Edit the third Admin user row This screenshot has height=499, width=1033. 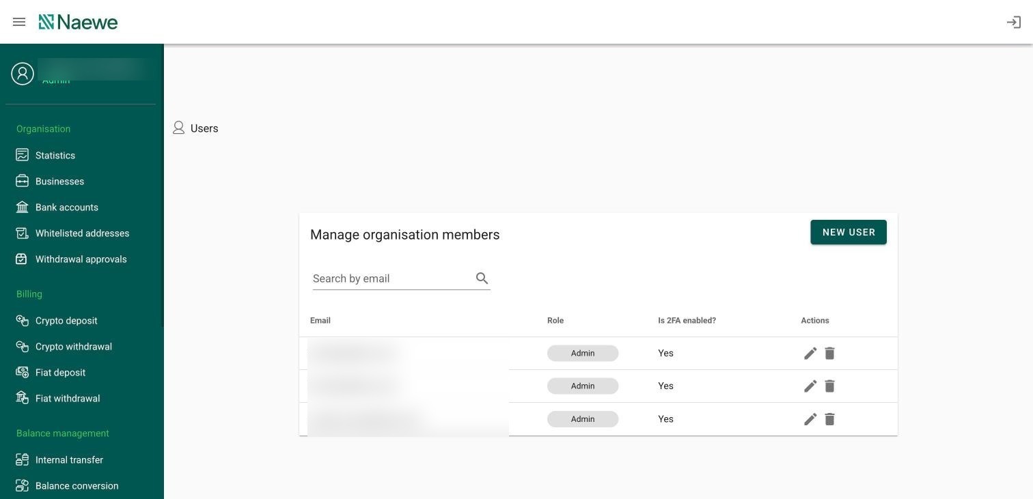pyautogui.click(x=810, y=419)
